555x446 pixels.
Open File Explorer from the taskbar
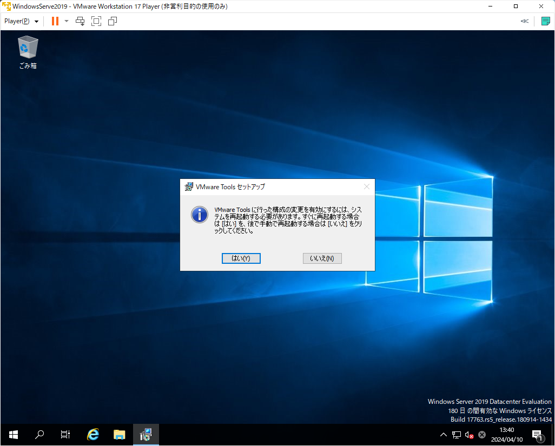[x=120, y=435]
